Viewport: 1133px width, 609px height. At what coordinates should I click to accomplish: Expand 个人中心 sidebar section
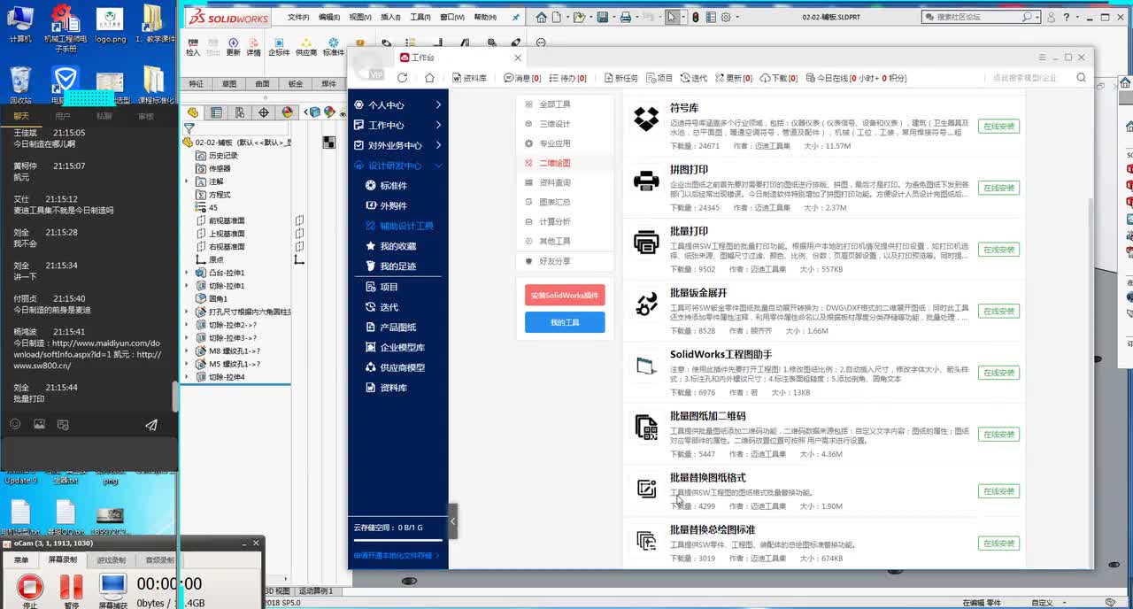coord(397,104)
